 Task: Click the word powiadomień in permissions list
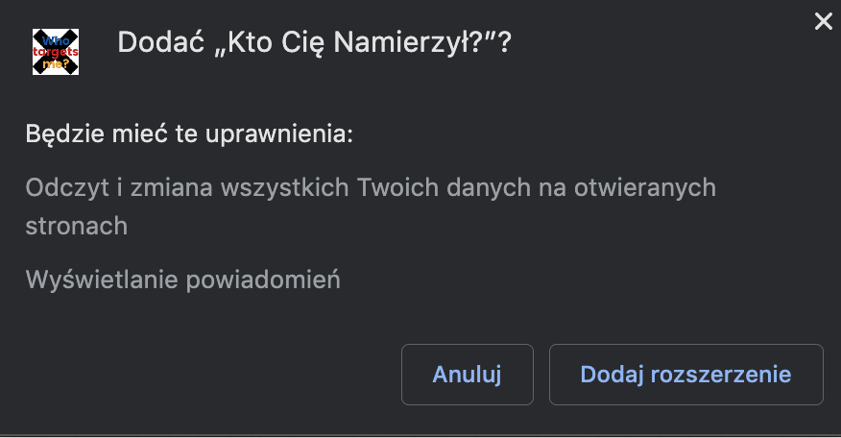pyautogui.click(x=263, y=280)
